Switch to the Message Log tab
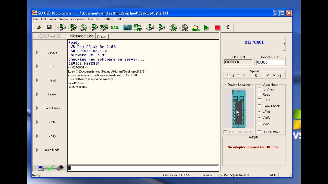 81,36
